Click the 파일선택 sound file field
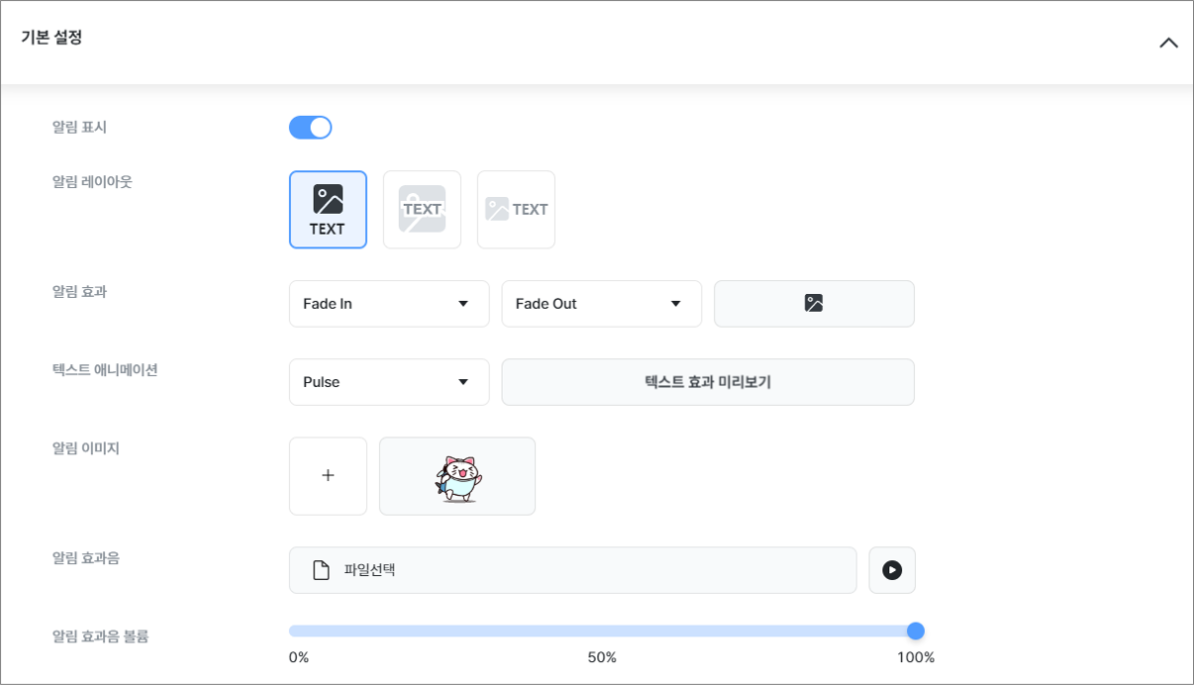The height and width of the screenshot is (685, 1194). (x=572, y=570)
